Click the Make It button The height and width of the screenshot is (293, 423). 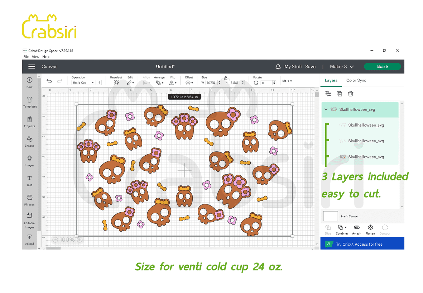(x=382, y=67)
